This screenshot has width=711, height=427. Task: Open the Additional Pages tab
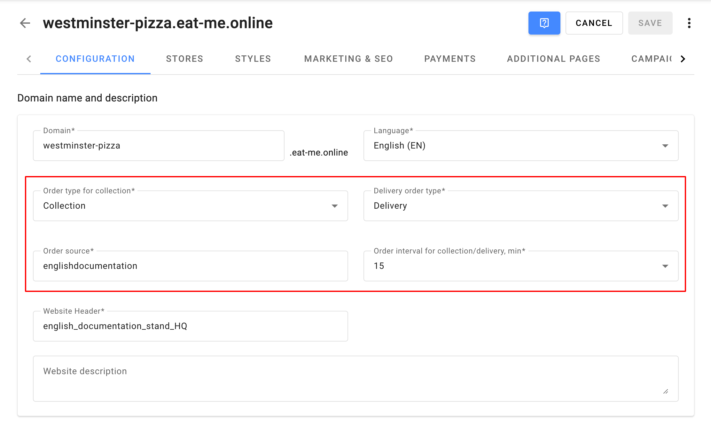click(553, 59)
